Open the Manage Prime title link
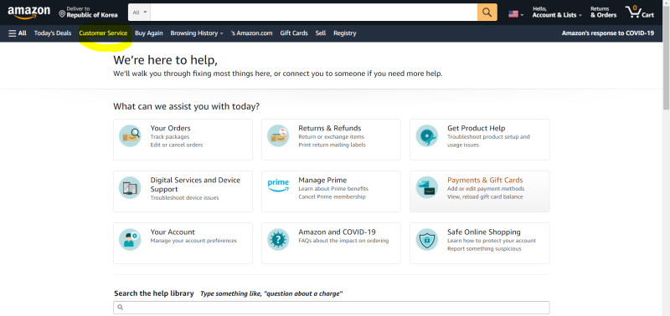 322,180
